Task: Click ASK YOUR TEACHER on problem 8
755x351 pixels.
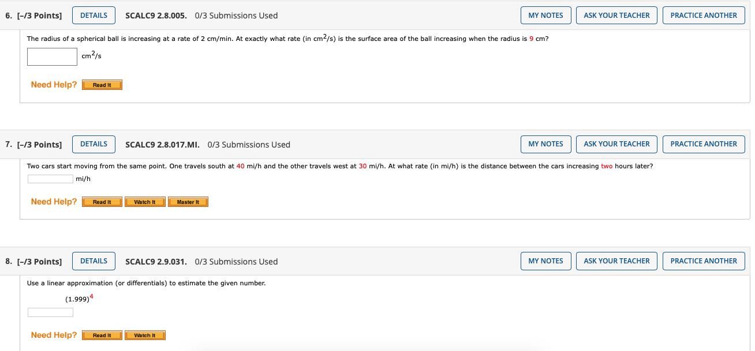Action: [x=616, y=261]
